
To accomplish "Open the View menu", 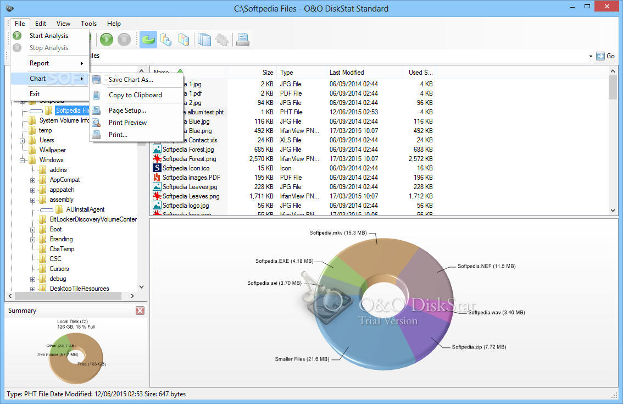I will [x=63, y=24].
